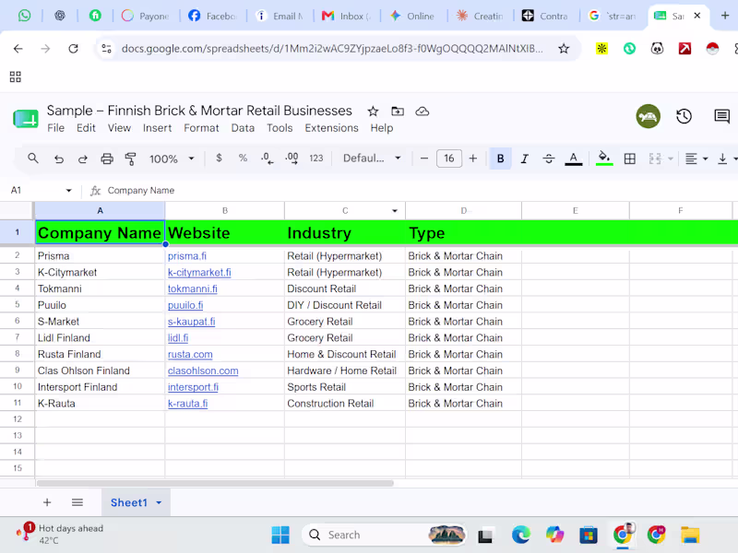Viewport: 738px width, 553px height.
Task: Follow the tokmanni.fi link
Action: pyautogui.click(x=193, y=289)
